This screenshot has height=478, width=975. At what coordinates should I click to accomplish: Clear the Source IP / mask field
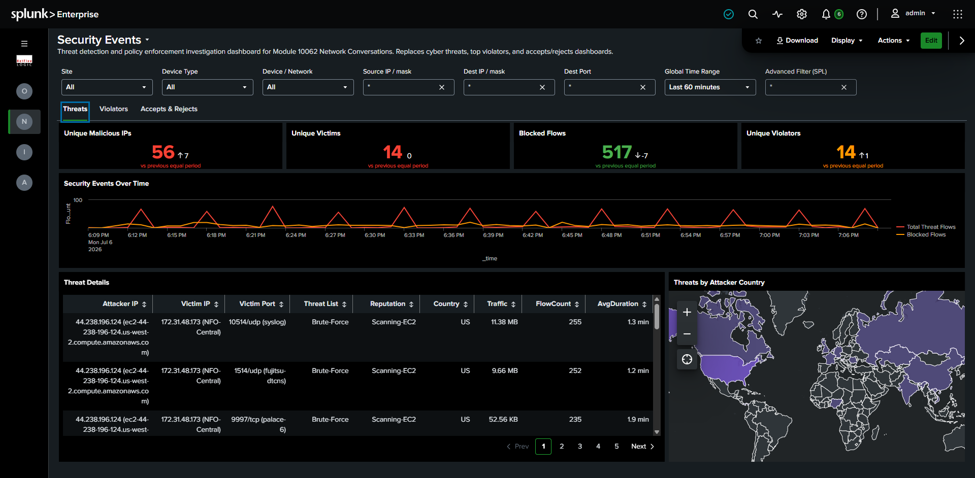[x=442, y=87]
